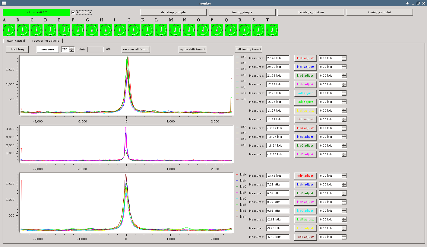The width and height of the screenshot is (427, 247).
Task: Click the green dial icon under letter A
Action: click(x=9, y=30)
